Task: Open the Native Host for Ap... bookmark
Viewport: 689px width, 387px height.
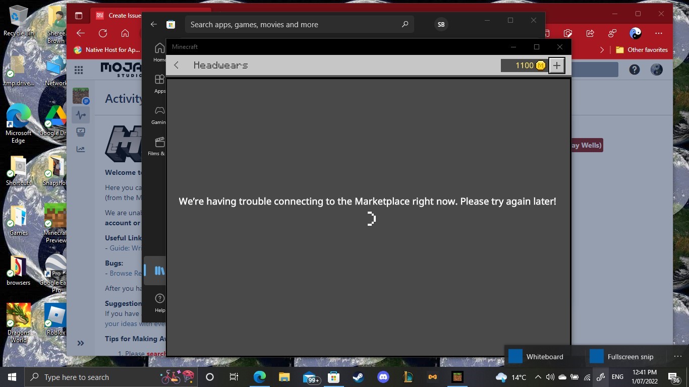Action: (x=107, y=50)
